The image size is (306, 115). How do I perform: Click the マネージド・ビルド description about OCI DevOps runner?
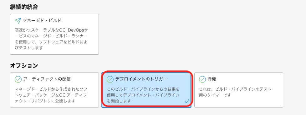[x=51, y=39]
